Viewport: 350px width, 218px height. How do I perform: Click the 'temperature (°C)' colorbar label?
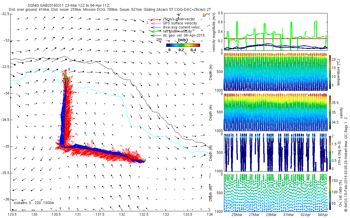click(x=339, y=72)
